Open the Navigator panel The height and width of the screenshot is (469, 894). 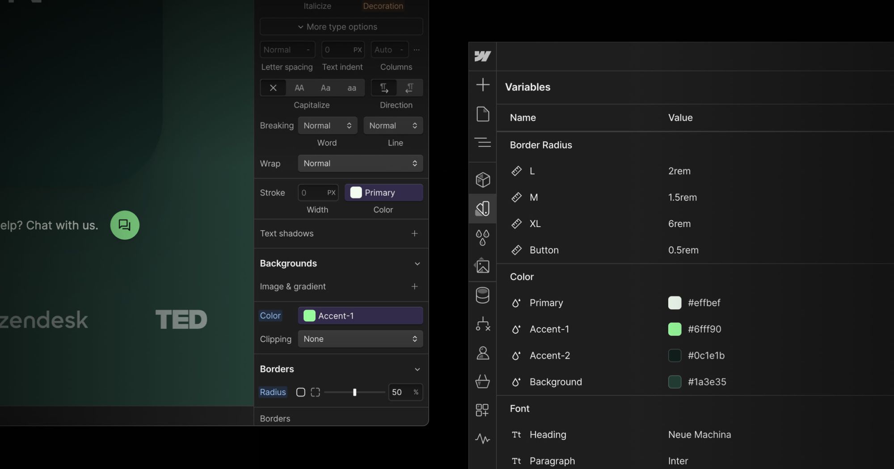pyautogui.click(x=483, y=143)
